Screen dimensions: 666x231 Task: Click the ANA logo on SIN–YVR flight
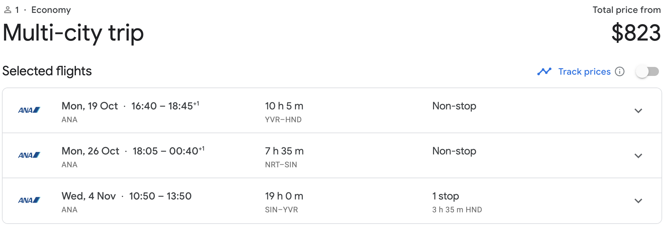29,200
